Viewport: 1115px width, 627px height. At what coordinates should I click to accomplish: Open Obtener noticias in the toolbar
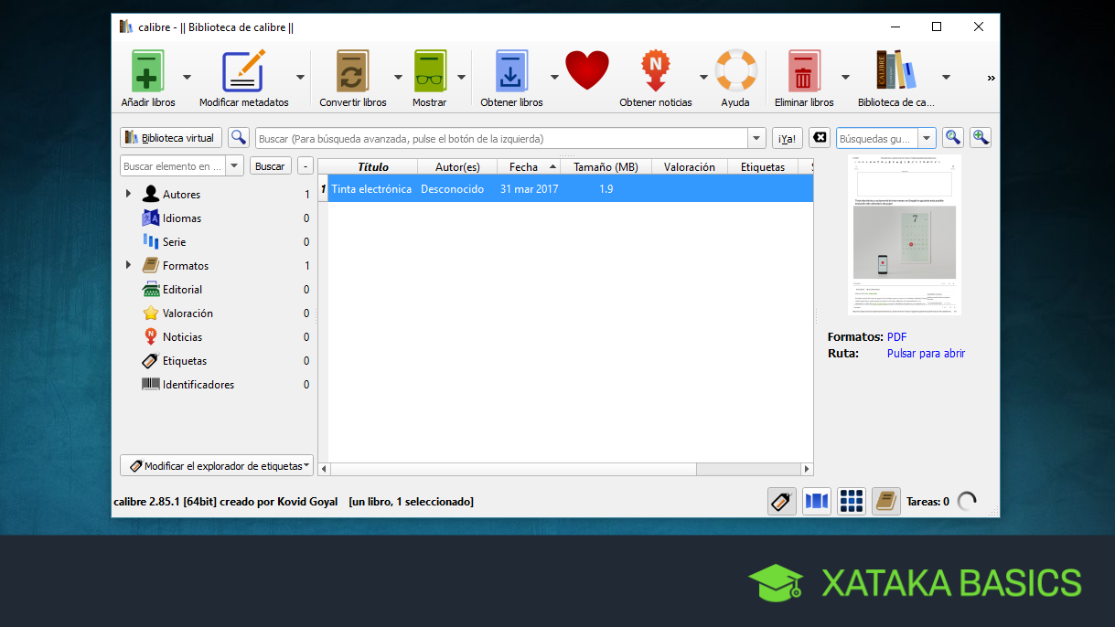pyautogui.click(x=655, y=71)
